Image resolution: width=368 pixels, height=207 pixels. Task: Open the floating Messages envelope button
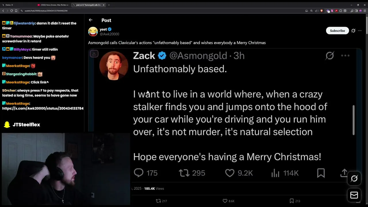354,195
